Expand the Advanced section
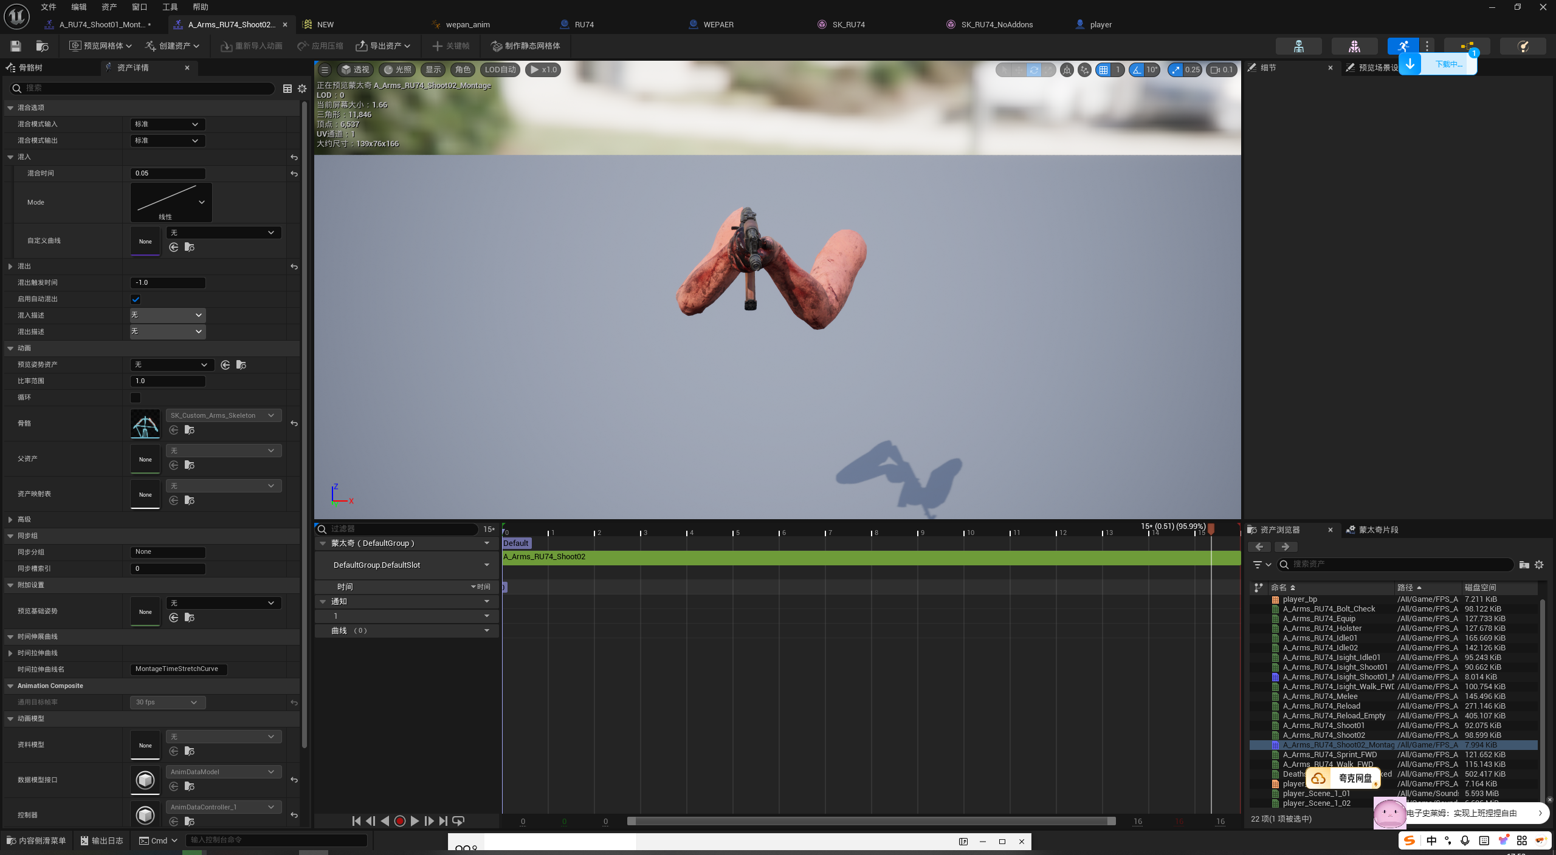The width and height of the screenshot is (1556, 855). [x=10, y=520]
